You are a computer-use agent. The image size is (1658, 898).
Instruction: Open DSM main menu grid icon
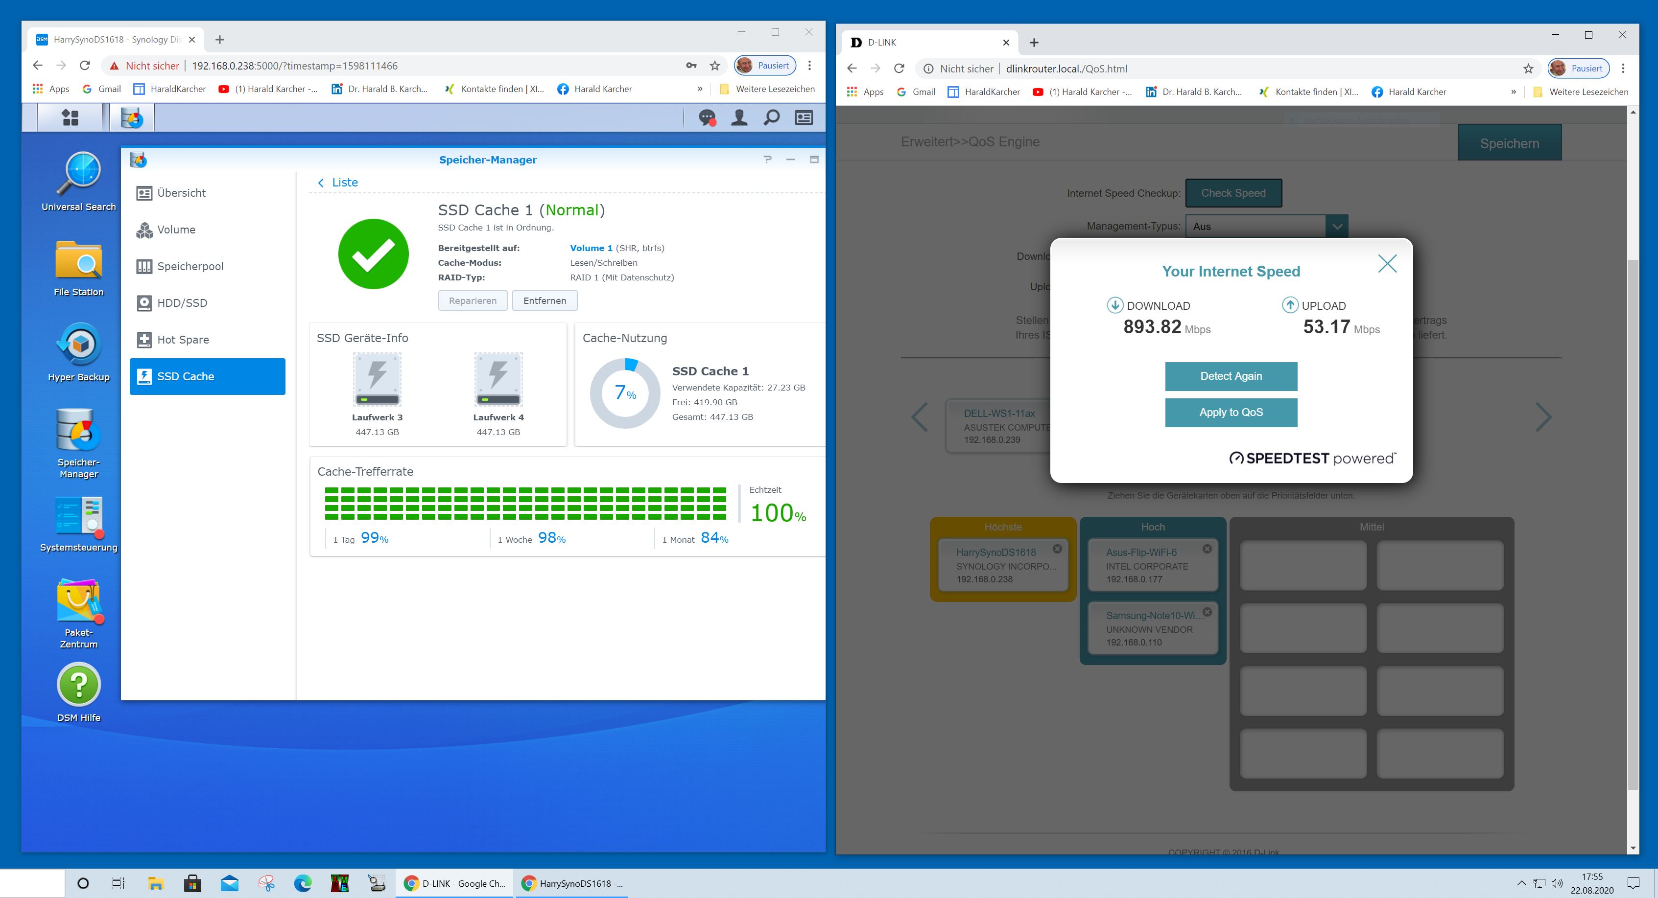click(70, 118)
